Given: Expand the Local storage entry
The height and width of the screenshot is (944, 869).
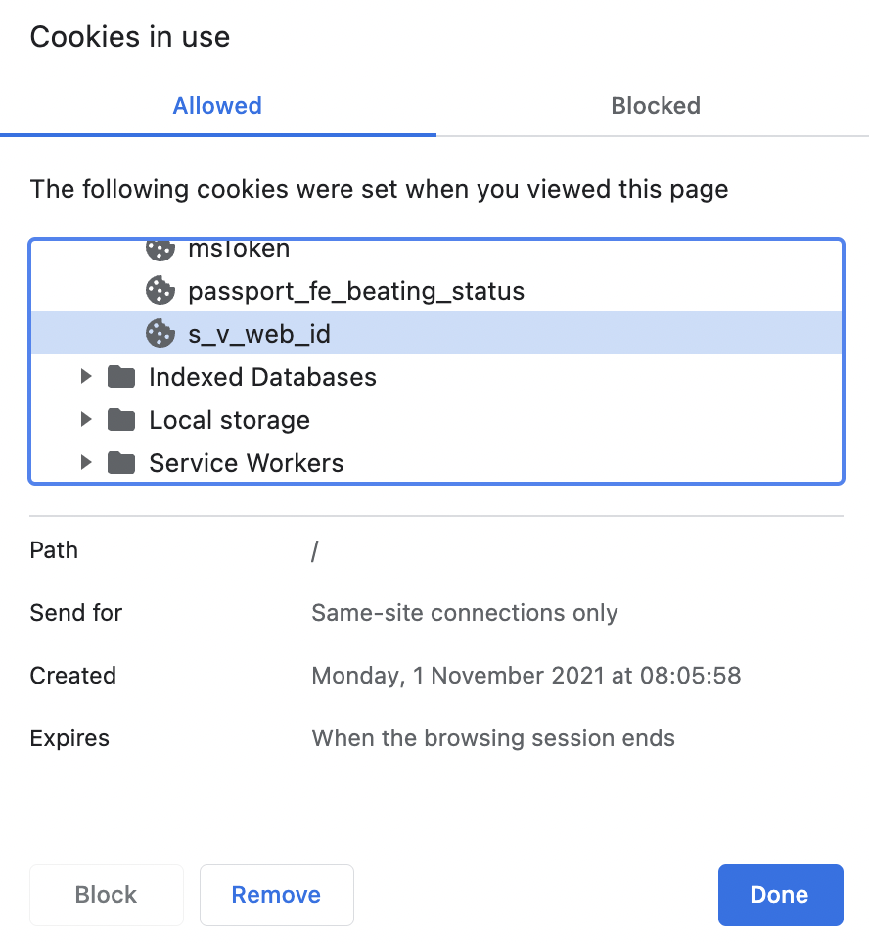Looking at the screenshot, I should [86, 419].
